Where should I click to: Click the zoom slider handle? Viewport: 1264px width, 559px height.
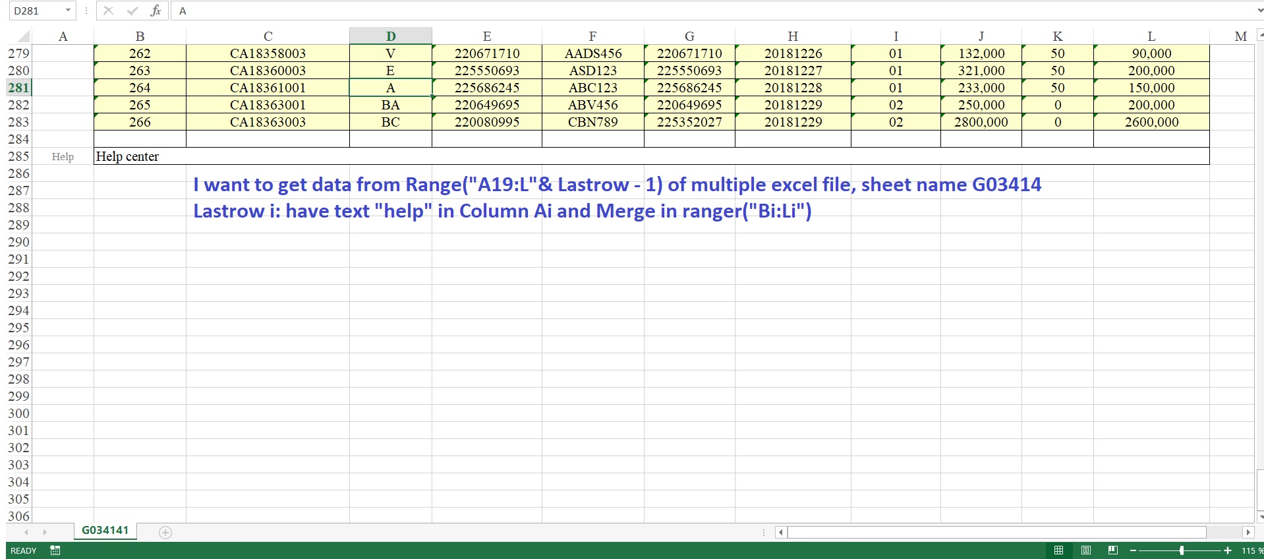(x=1182, y=550)
